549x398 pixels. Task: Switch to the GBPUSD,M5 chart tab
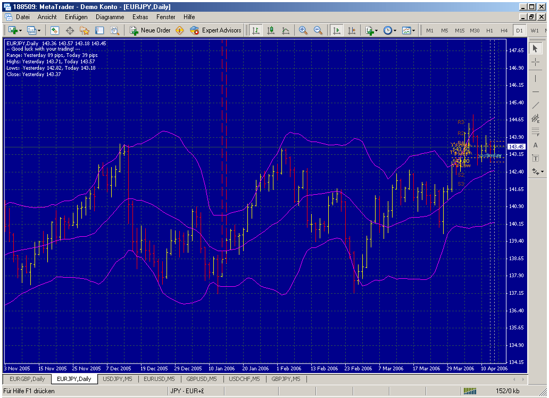(201, 379)
